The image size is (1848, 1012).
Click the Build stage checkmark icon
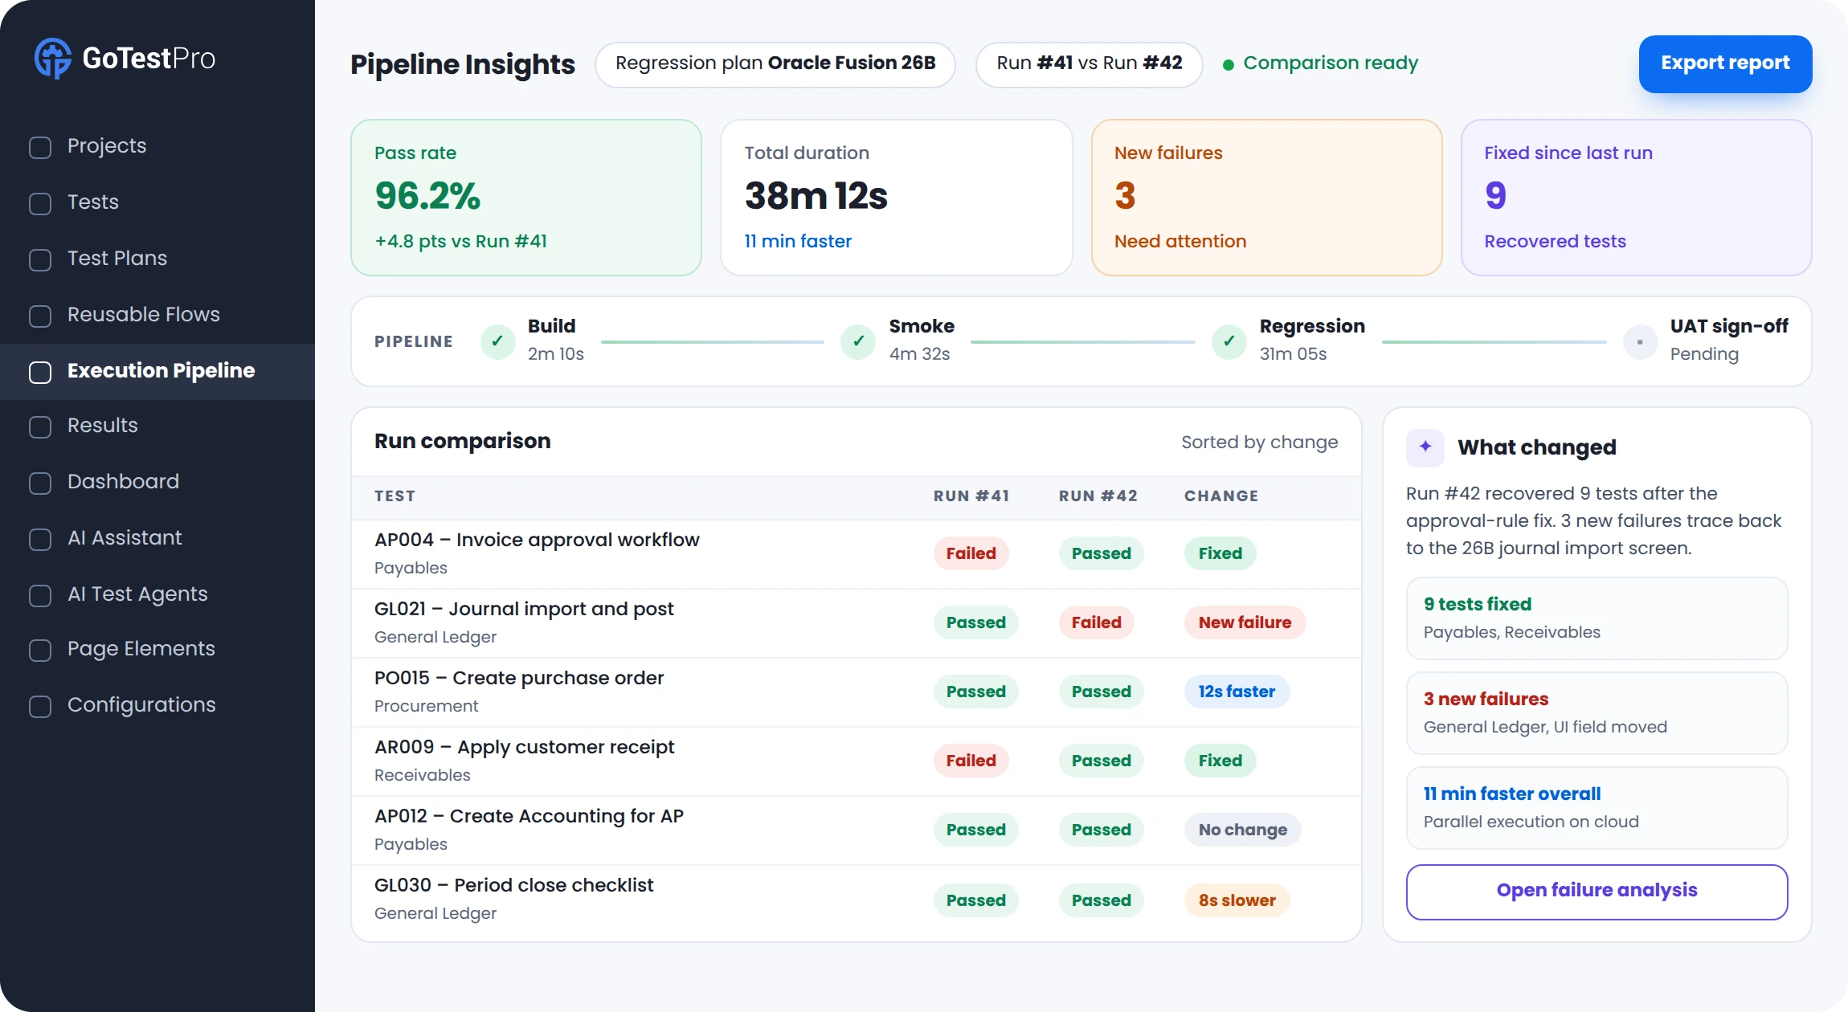[x=498, y=341]
